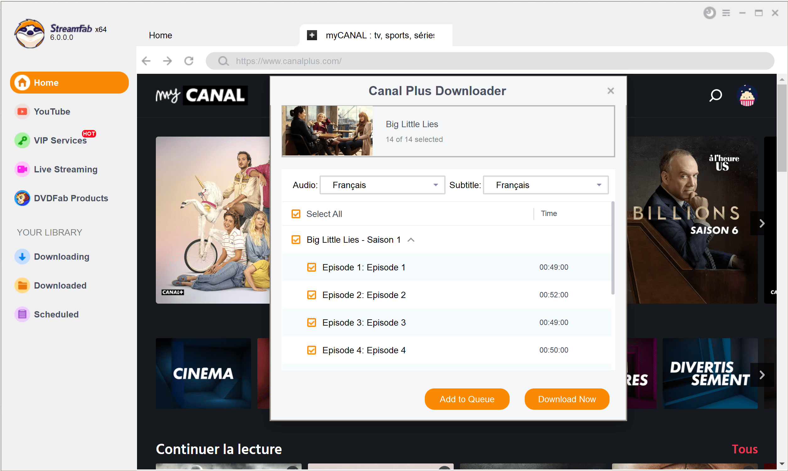Screen dimensions: 788x471
Task: Open the DIVERTISSEMENT category tile
Action: [710, 373]
